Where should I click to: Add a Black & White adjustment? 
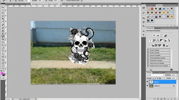[161, 40]
